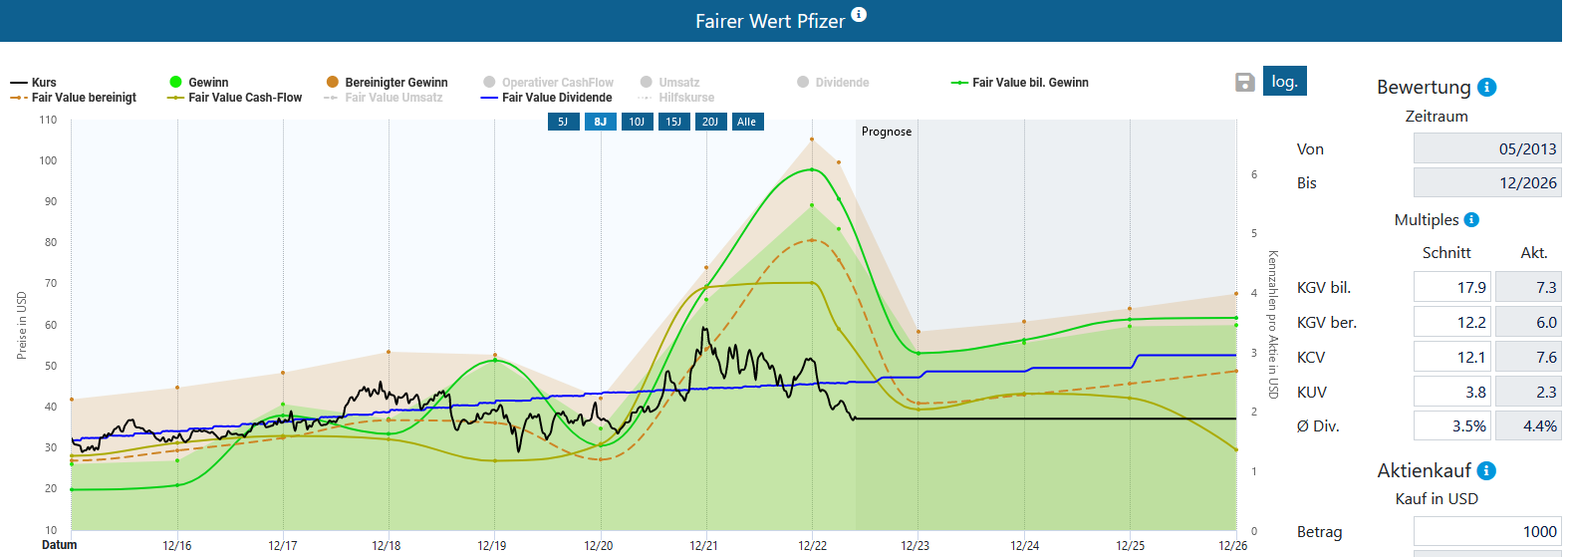Enable the Operativer CashFlow series

click(548, 83)
